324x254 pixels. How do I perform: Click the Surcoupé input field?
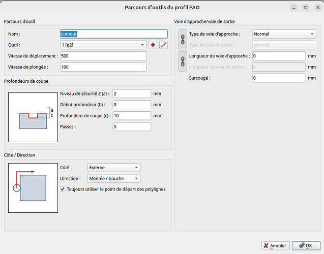278,78
